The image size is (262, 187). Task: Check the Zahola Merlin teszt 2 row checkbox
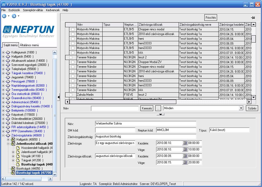(x=71, y=95)
